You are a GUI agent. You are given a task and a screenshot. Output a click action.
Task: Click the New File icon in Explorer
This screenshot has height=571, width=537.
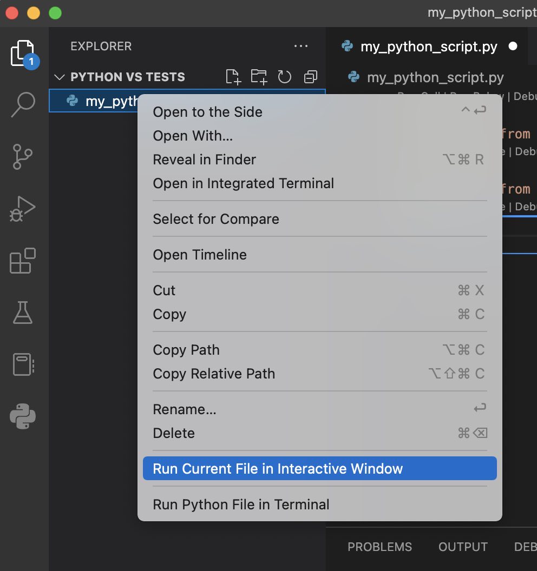233,77
